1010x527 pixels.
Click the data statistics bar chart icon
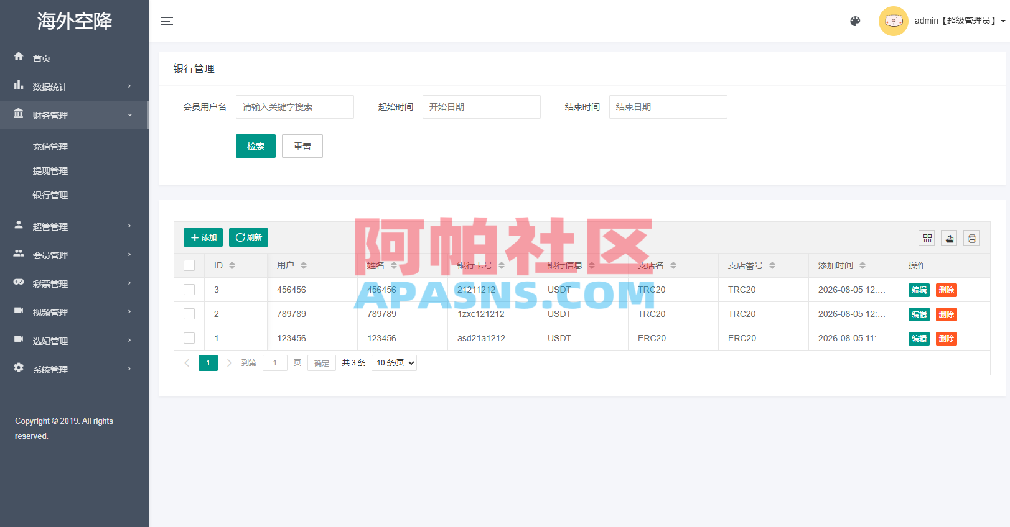19,85
